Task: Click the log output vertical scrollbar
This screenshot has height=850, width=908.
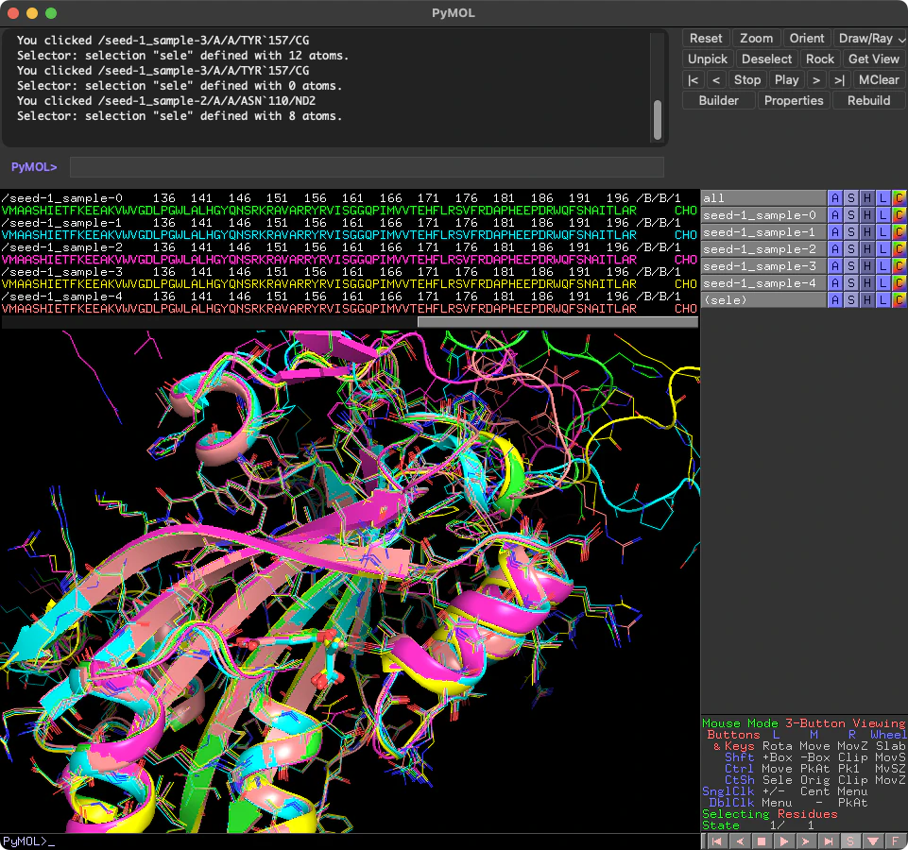Action: pos(658,120)
